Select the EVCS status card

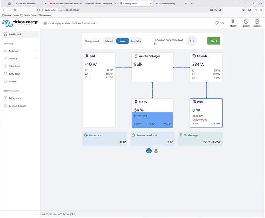[206, 113]
